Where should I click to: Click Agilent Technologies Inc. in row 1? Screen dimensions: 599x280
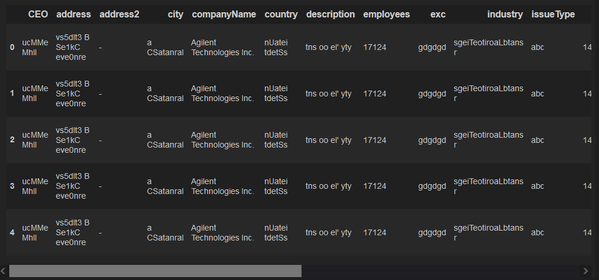[223, 94]
